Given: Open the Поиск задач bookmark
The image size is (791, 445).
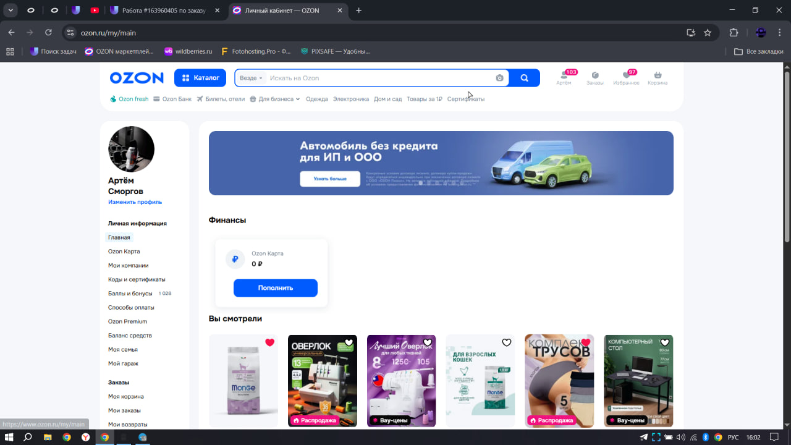Looking at the screenshot, I should click(53, 51).
